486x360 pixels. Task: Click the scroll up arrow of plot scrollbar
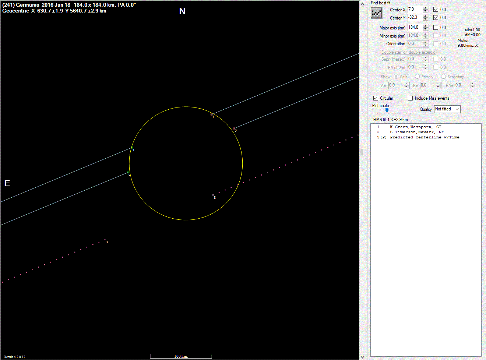point(362,3)
